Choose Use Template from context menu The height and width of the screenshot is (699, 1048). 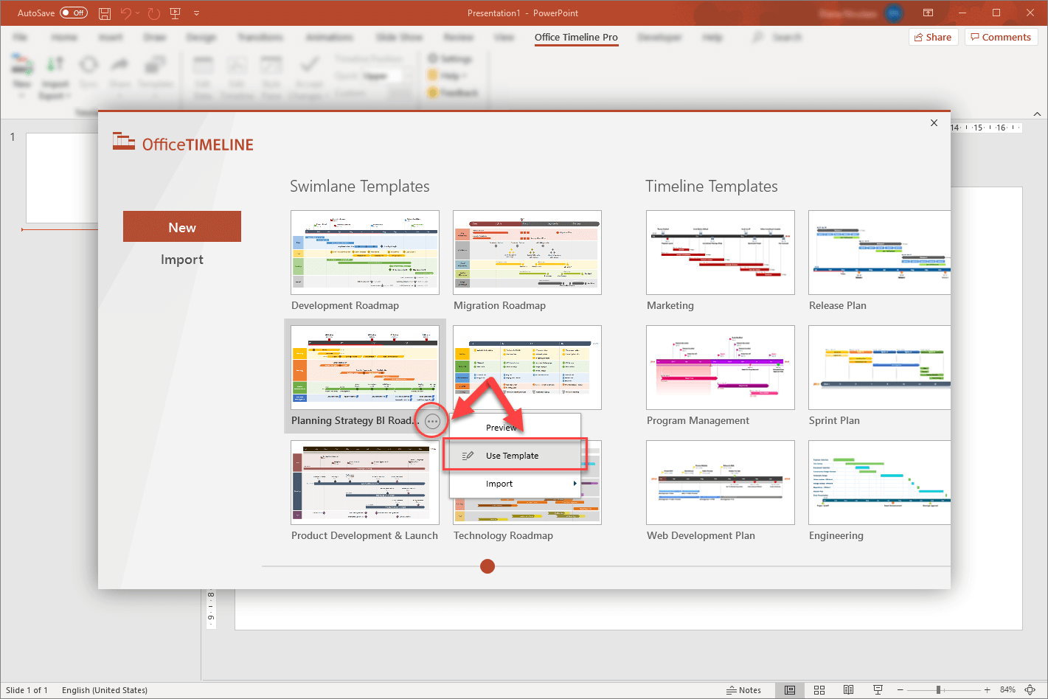click(x=513, y=456)
